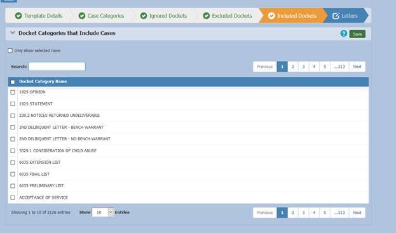Click the 1925 OPINION row text
Screen dimensions: 396x233
click(x=32, y=92)
